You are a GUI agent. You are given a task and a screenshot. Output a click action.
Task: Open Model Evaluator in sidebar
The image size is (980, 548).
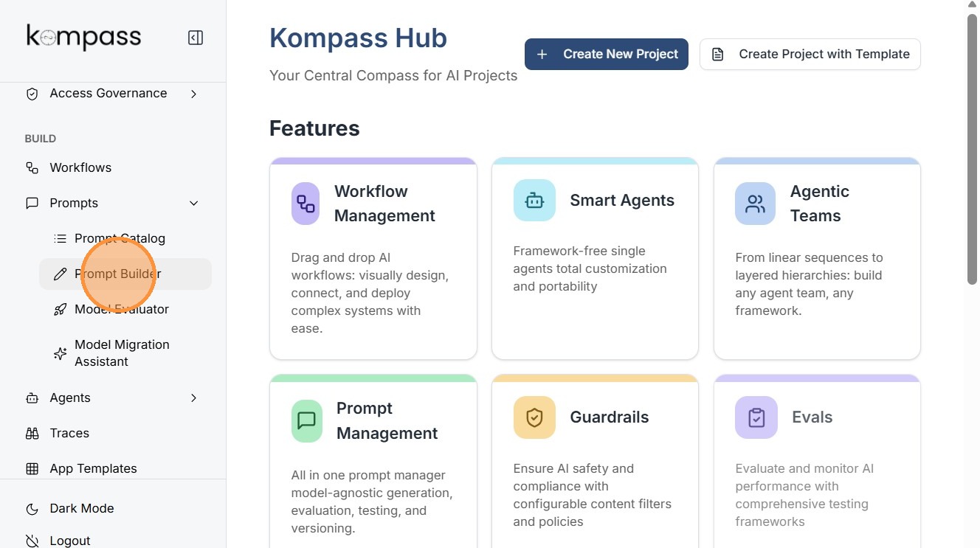pyautogui.click(x=122, y=310)
